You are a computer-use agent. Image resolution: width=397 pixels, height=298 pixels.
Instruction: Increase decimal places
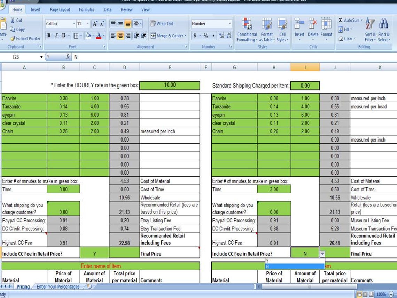click(x=221, y=36)
